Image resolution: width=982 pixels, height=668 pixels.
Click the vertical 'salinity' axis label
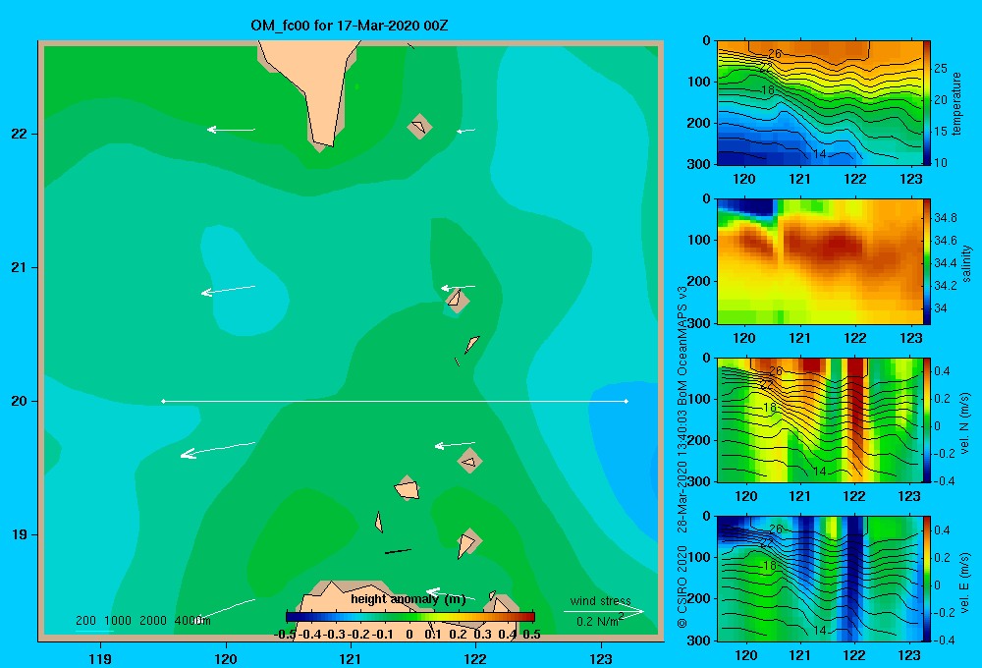click(x=966, y=263)
